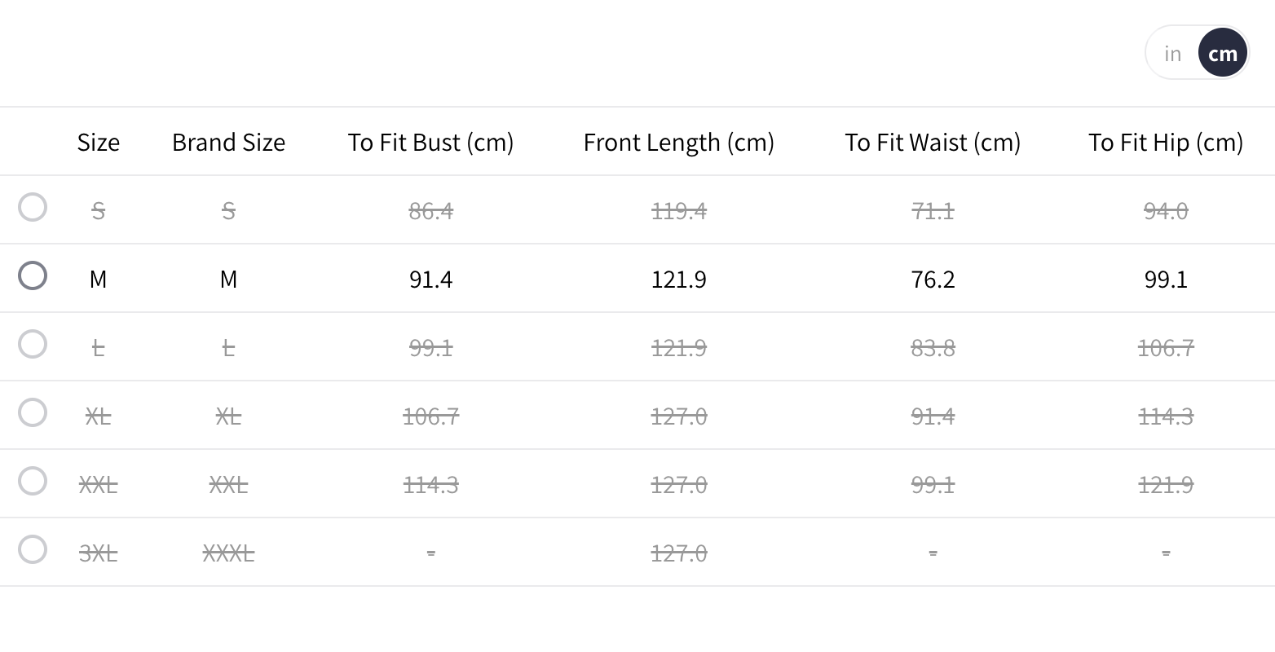1275x652 pixels.
Task: Click the To Fit Waist column header
Action: [x=933, y=143]
